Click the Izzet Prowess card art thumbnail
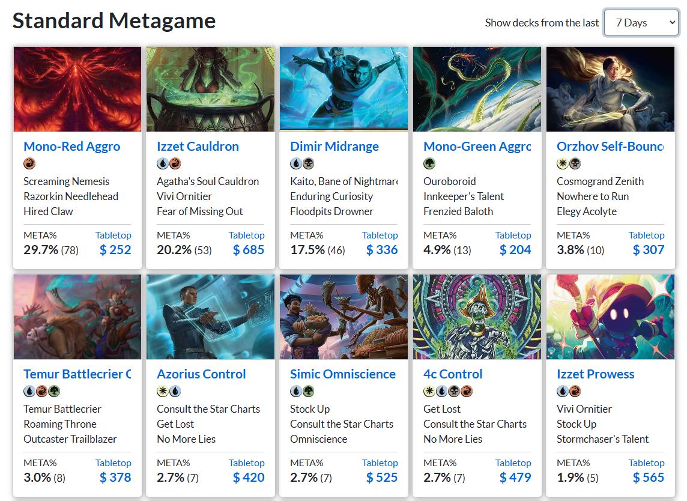This screenshot has height=501, width=687. (x=610, y=317)
